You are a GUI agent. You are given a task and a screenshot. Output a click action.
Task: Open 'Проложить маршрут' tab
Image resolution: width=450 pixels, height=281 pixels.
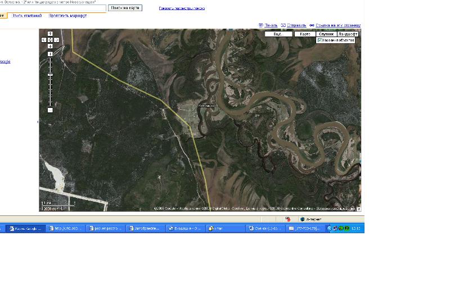coord(67,16)
